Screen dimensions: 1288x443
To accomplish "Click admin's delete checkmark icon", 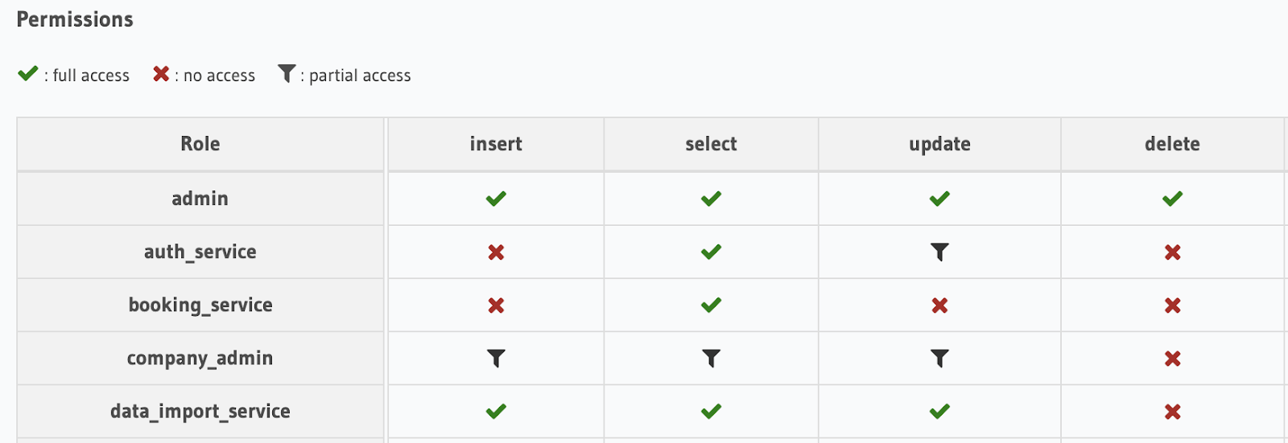I will click(1172, 199).
